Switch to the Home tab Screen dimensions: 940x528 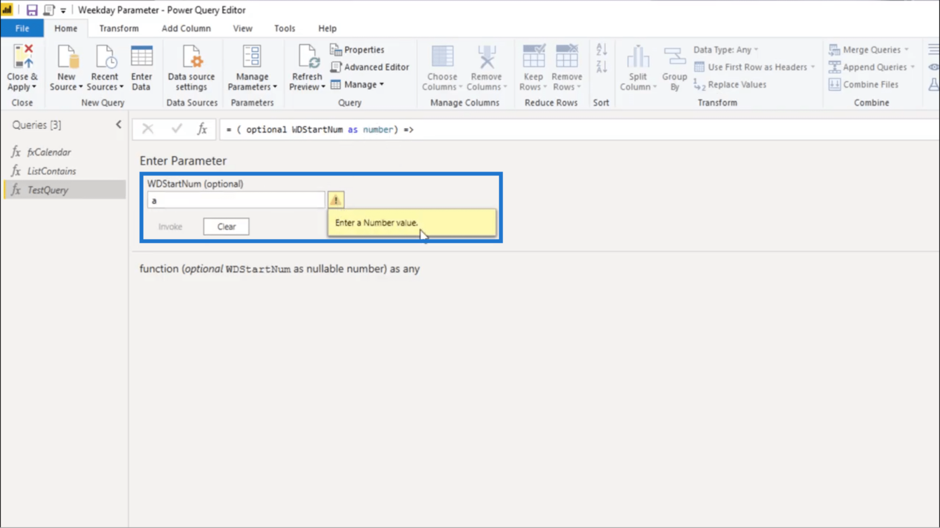[66, 28]
